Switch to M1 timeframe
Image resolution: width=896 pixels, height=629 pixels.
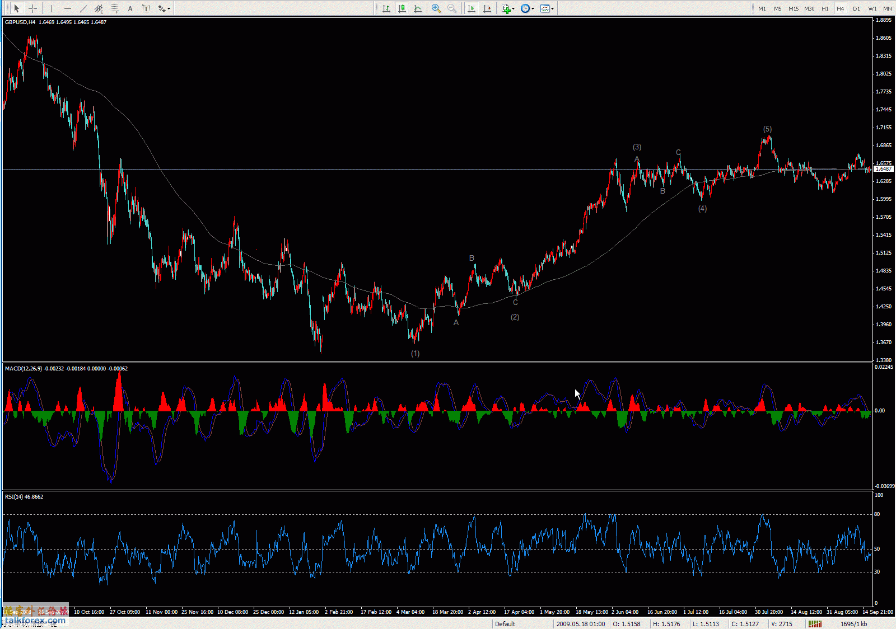762,8
